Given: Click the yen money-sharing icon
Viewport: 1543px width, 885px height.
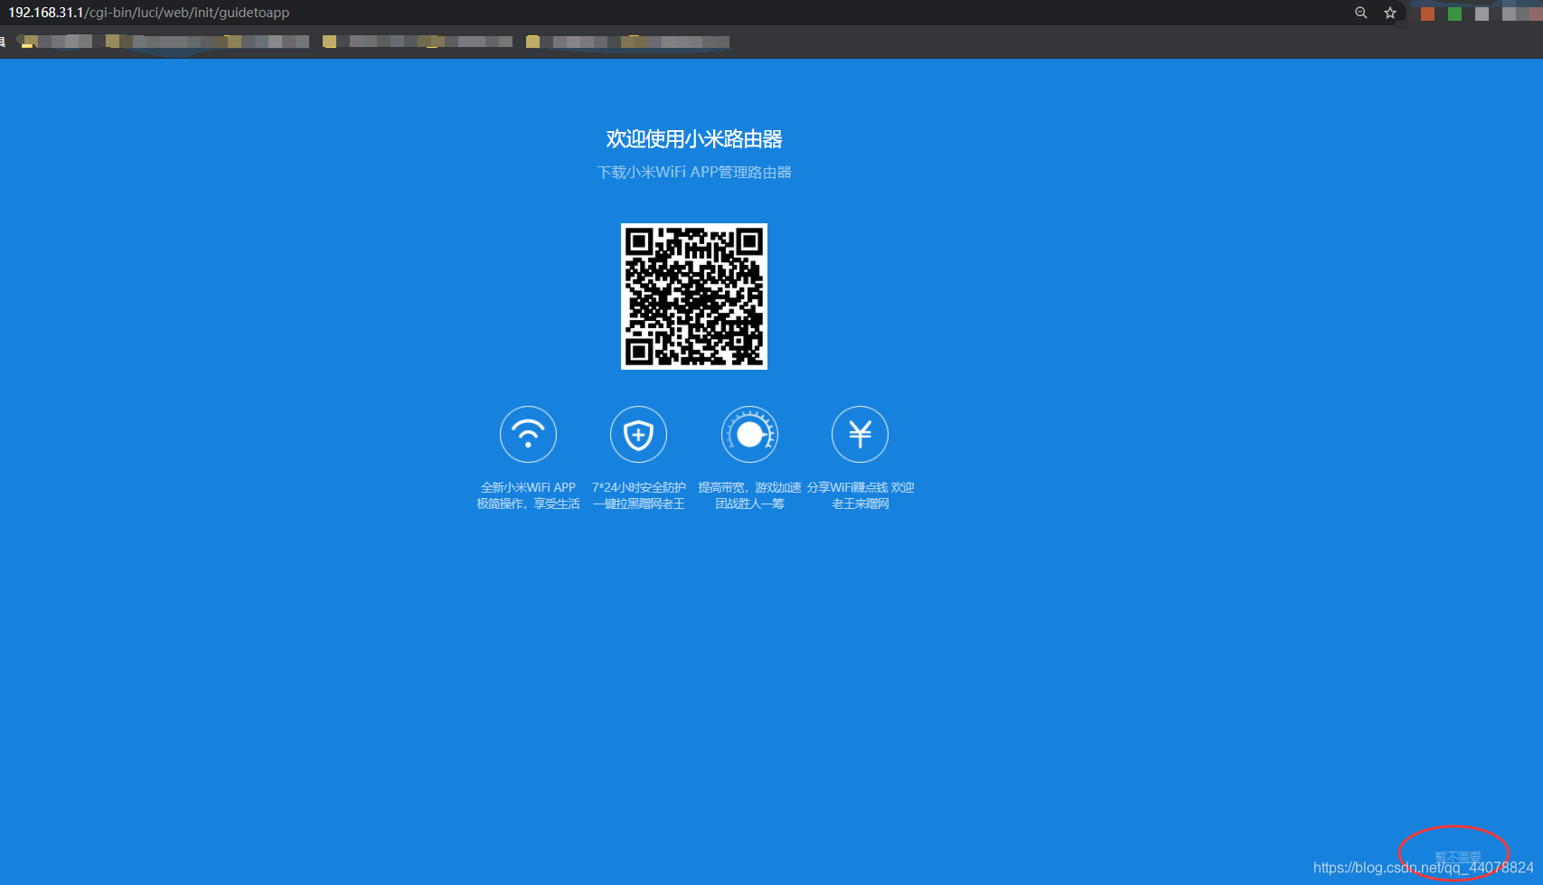Looking at the screenshot, I should pyautogui.click(x=860, y=435).
